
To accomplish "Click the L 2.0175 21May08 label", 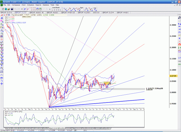I will [154, 88].
